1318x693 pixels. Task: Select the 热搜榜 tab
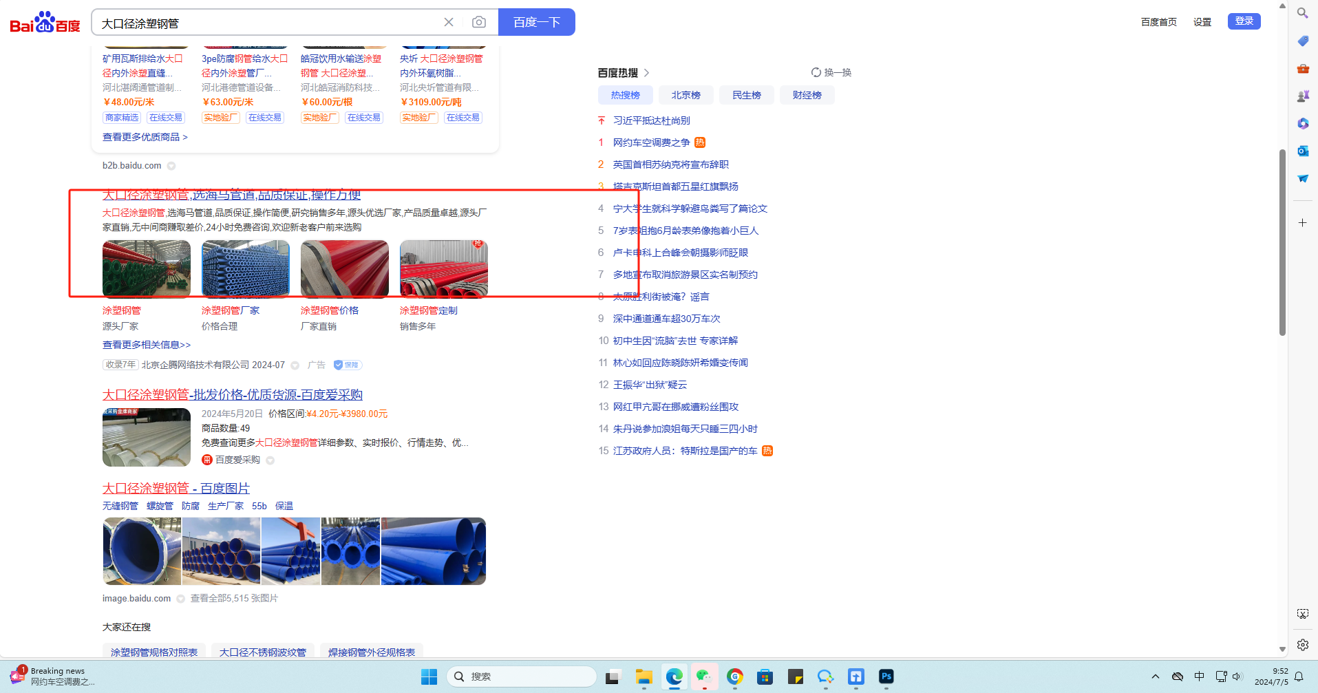625,95
